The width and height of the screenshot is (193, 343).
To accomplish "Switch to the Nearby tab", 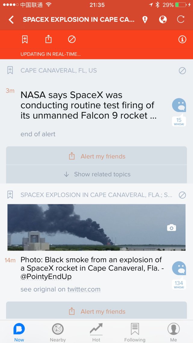I will pyautogui.click(x=58, y=332).
